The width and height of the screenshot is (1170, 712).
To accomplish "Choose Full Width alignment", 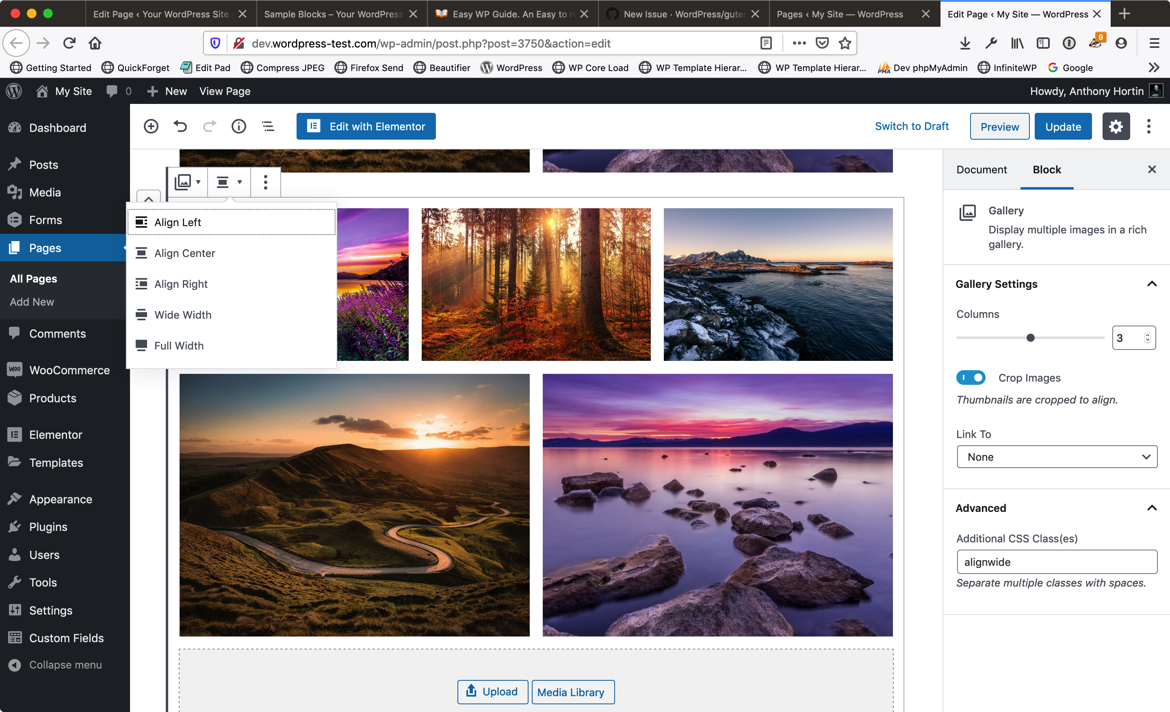I will [231, 345].
